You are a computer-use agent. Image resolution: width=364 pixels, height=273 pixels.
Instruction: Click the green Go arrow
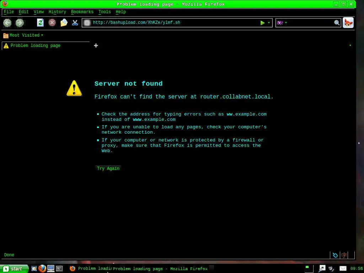click(x=263, y=23)
